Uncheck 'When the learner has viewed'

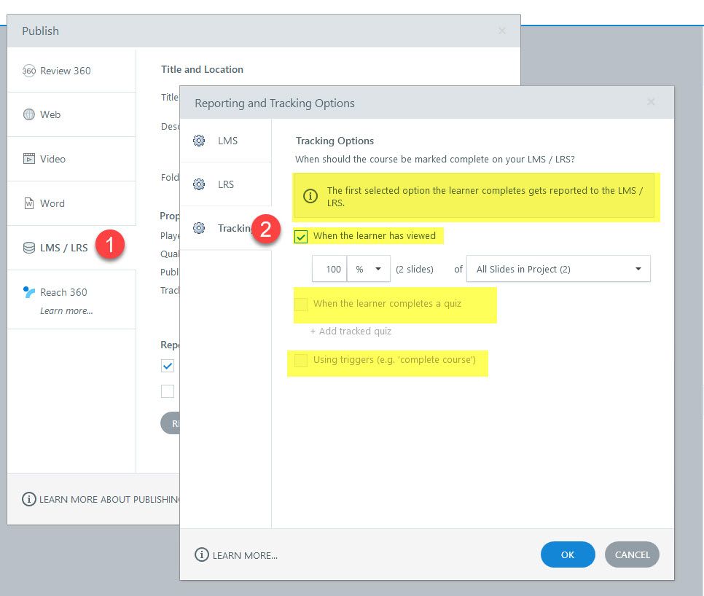point(301,236)
